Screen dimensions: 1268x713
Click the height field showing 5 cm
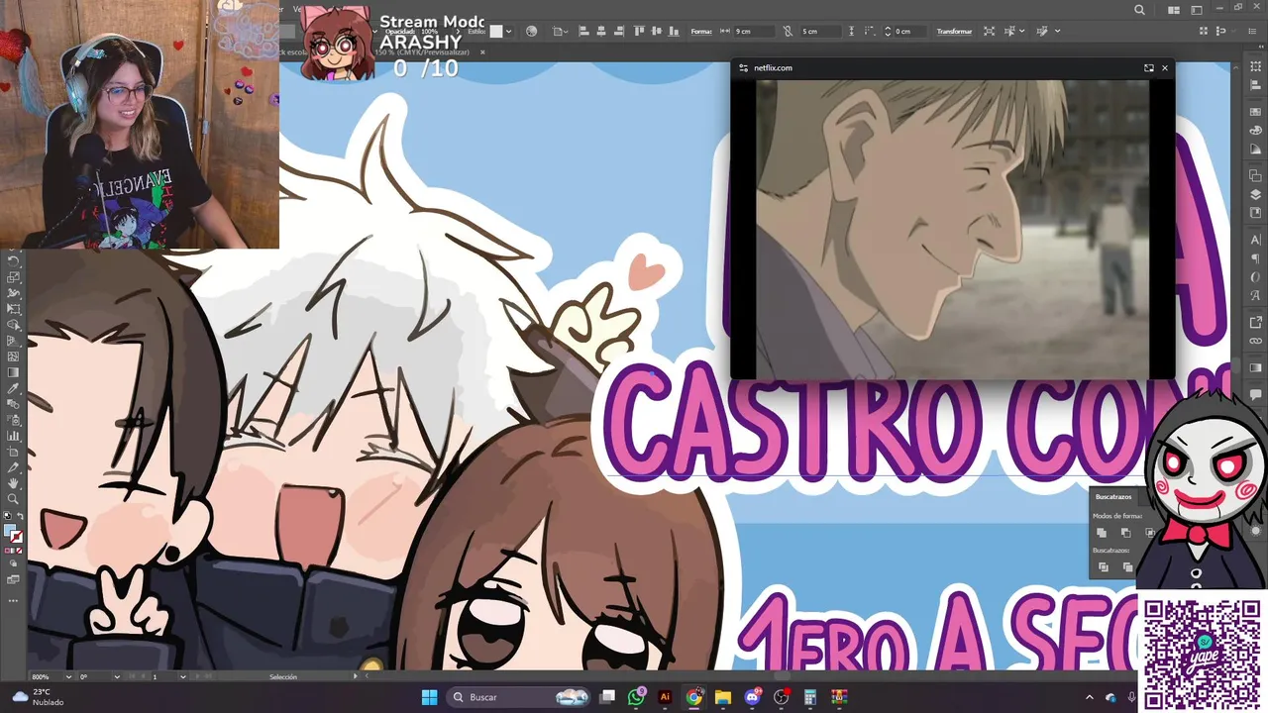[x=821, y=31]
